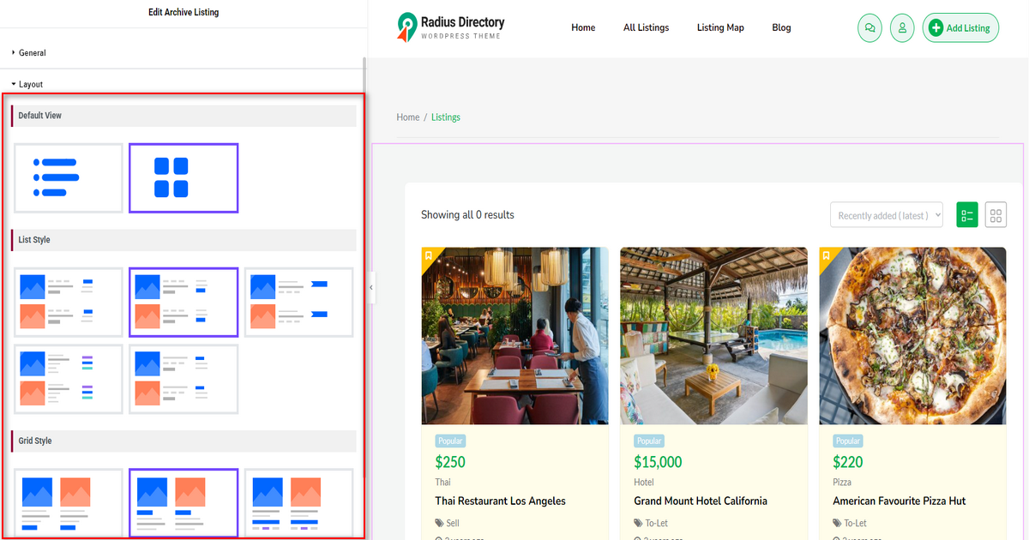Image resolution: width=1029 pixels, height=540 pixels.
Task: Click Home breadcrumb link
Action: click(408, 117)
